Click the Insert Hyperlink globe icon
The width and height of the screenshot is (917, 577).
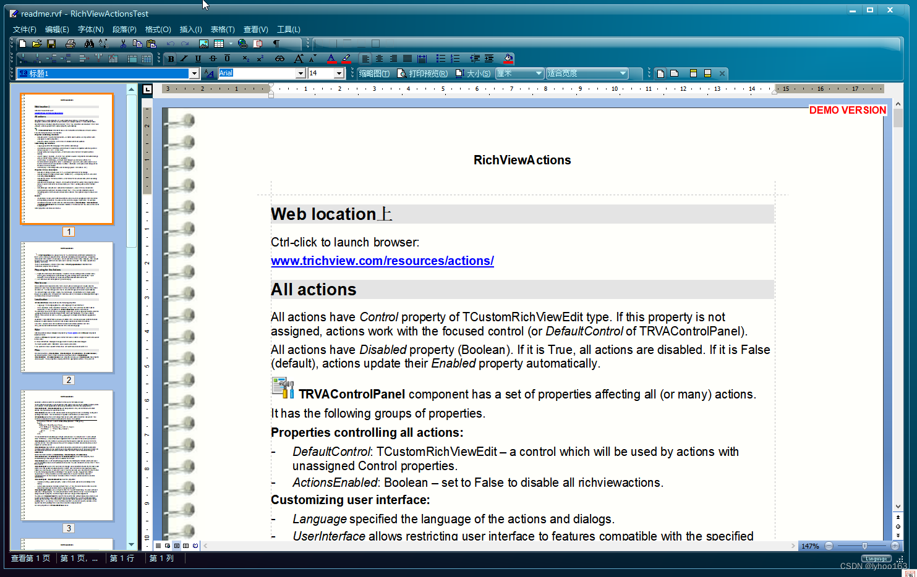(x=242, y=44)
